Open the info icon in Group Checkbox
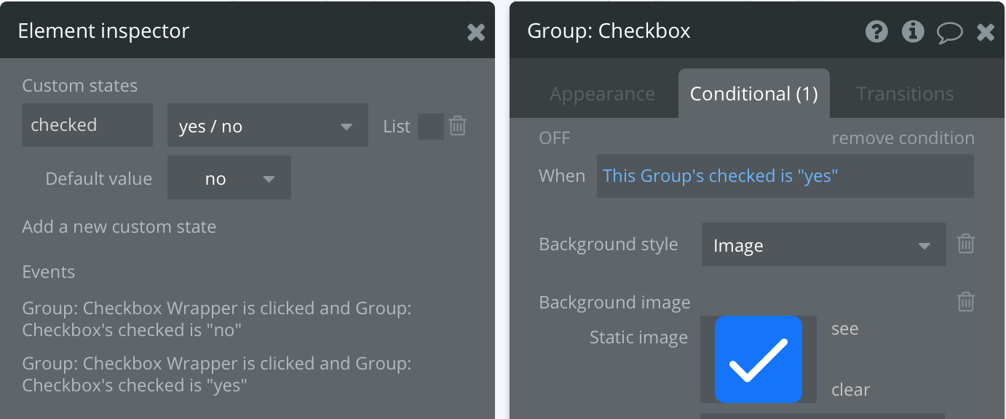Screen dimensions: 1006x419 click(x=913, y=31)
